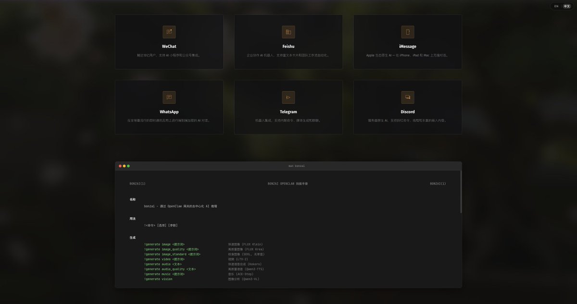Click WhatsApp description about 端到端加密
The image size is (577, 304).
[169, 121]
